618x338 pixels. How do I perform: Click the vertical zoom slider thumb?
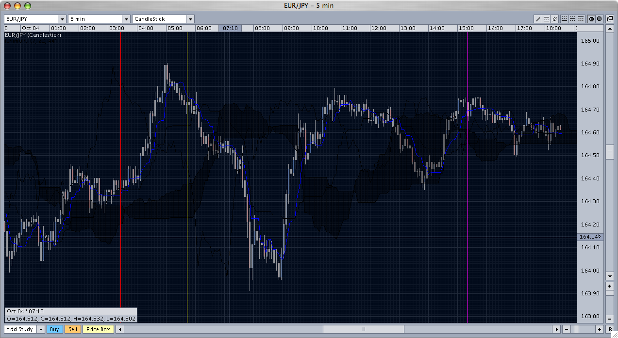click(x=610, y=293)
